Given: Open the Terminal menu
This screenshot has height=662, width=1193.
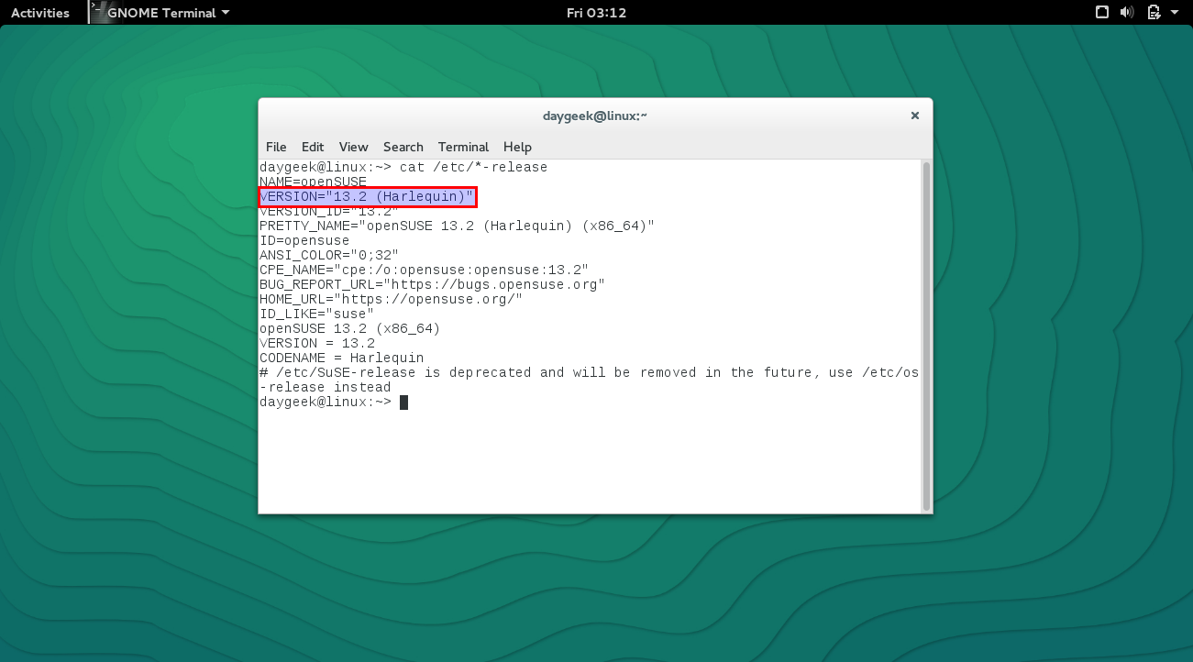Looking at the screenshot, I should coord(463,147).
